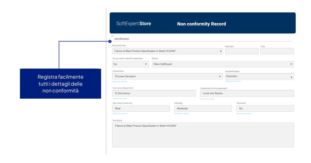The width and height of the screenshot is (311, 163).
Task: Open the Subclassification dropdown showing Execution
Action: coord(259,76)
